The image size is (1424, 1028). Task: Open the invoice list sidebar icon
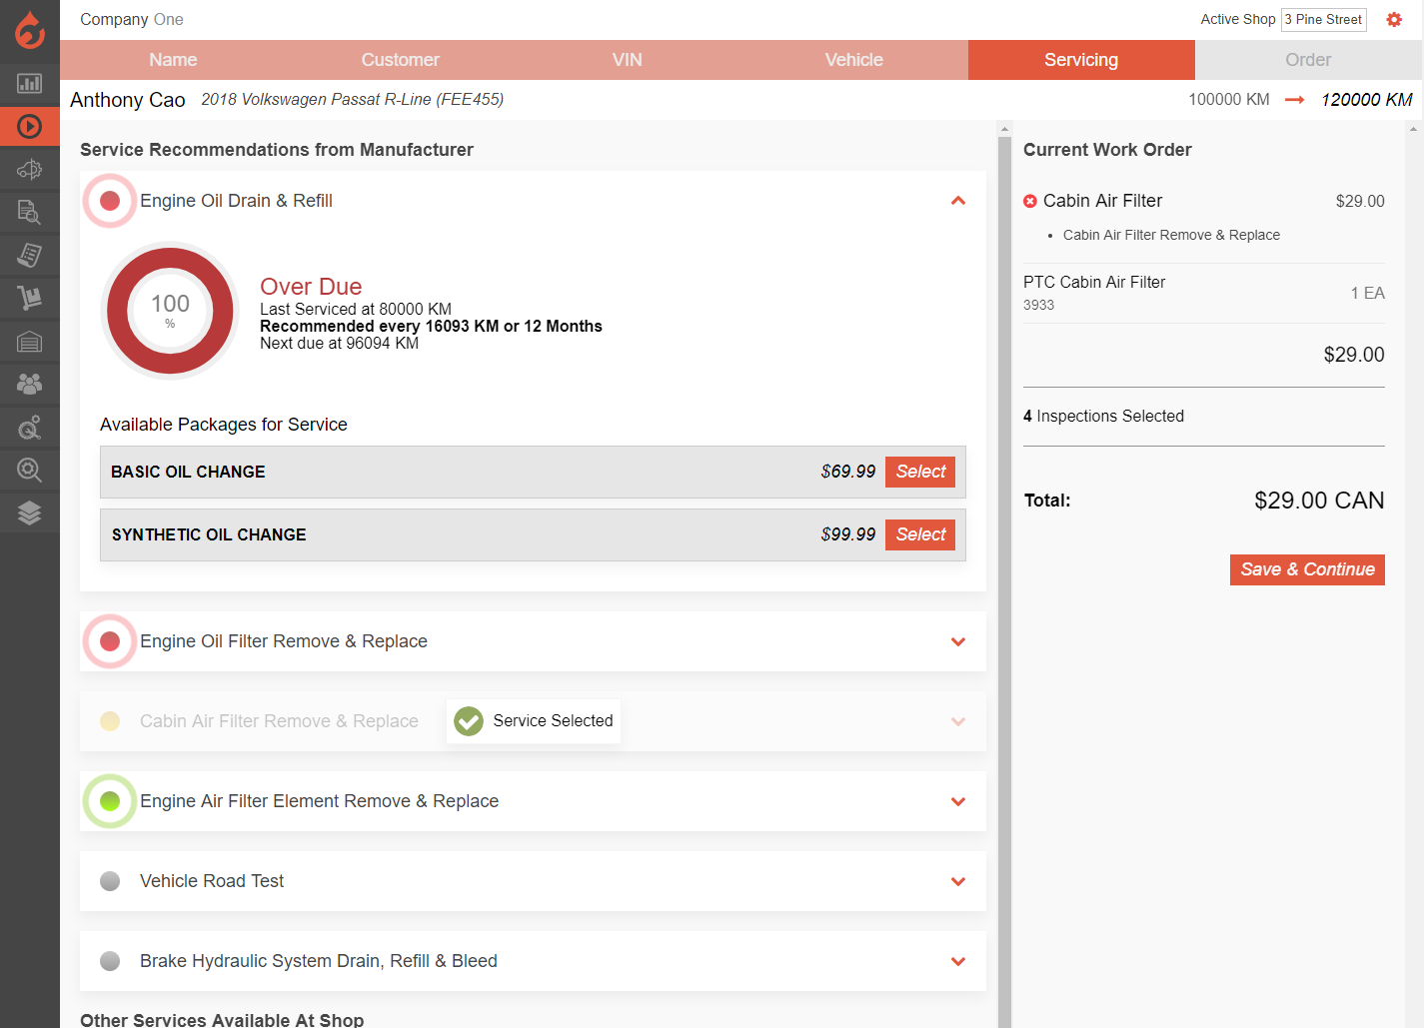30,255
